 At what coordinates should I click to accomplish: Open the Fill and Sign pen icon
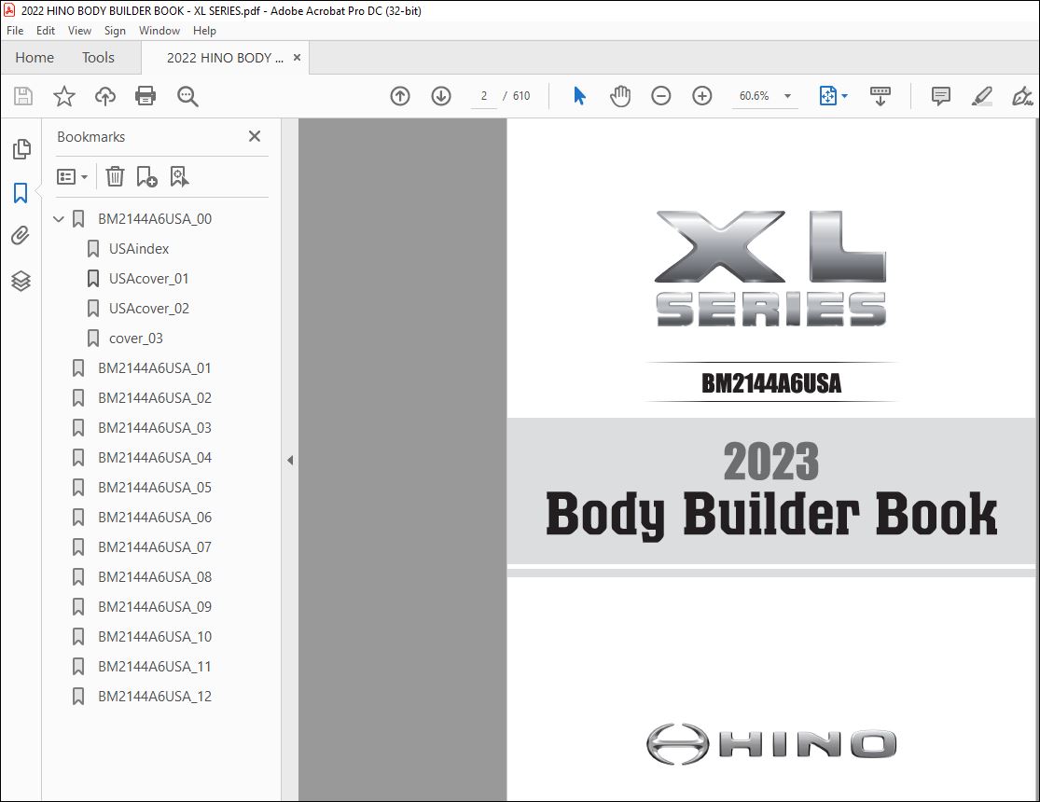pos(1022,96)
